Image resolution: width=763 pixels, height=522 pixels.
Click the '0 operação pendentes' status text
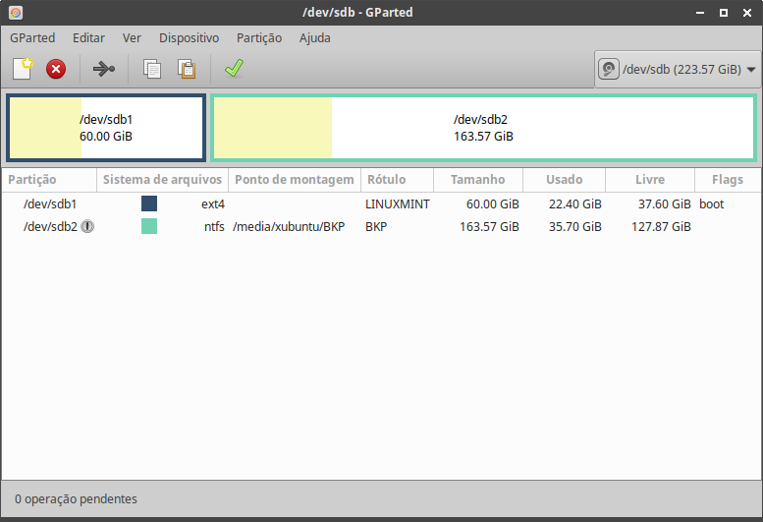click(76, 499)
